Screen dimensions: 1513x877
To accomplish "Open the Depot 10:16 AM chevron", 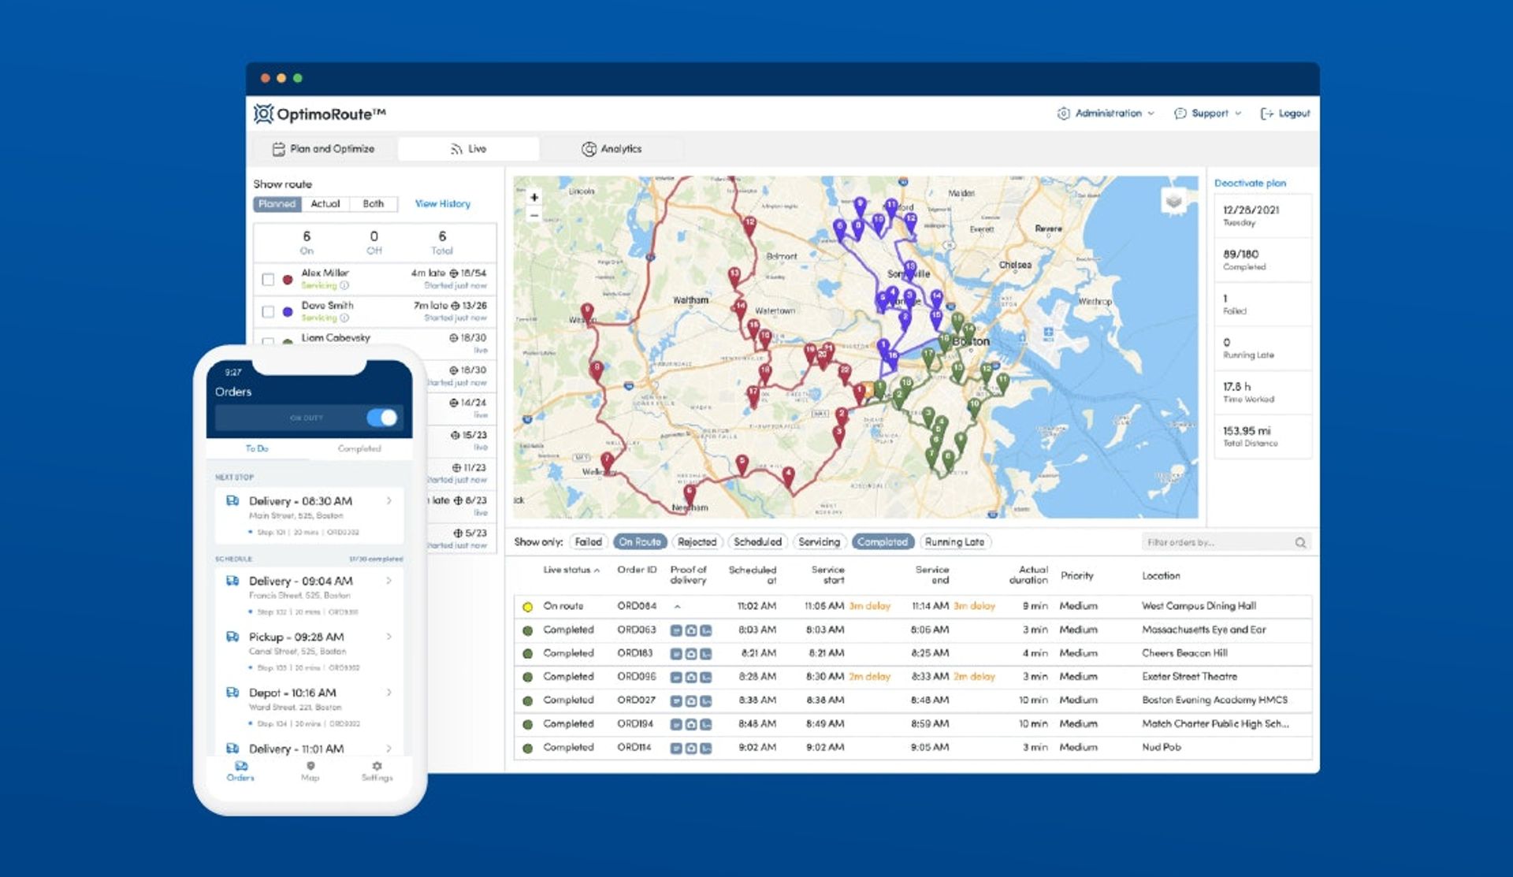I will pyautogui.click(x=389, y=693).
